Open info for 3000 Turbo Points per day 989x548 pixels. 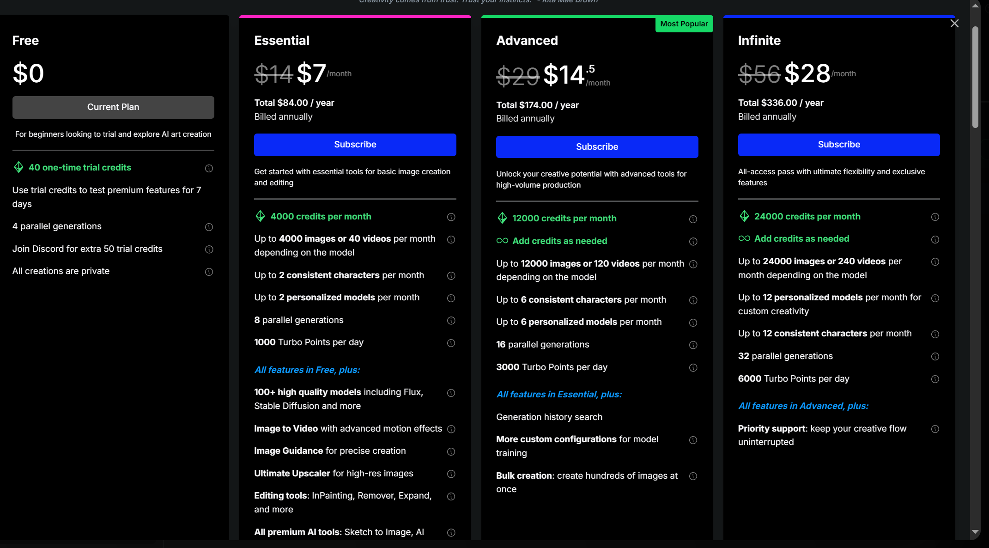(x=693, y=368)
